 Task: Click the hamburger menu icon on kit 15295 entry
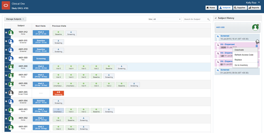(257, 46)
